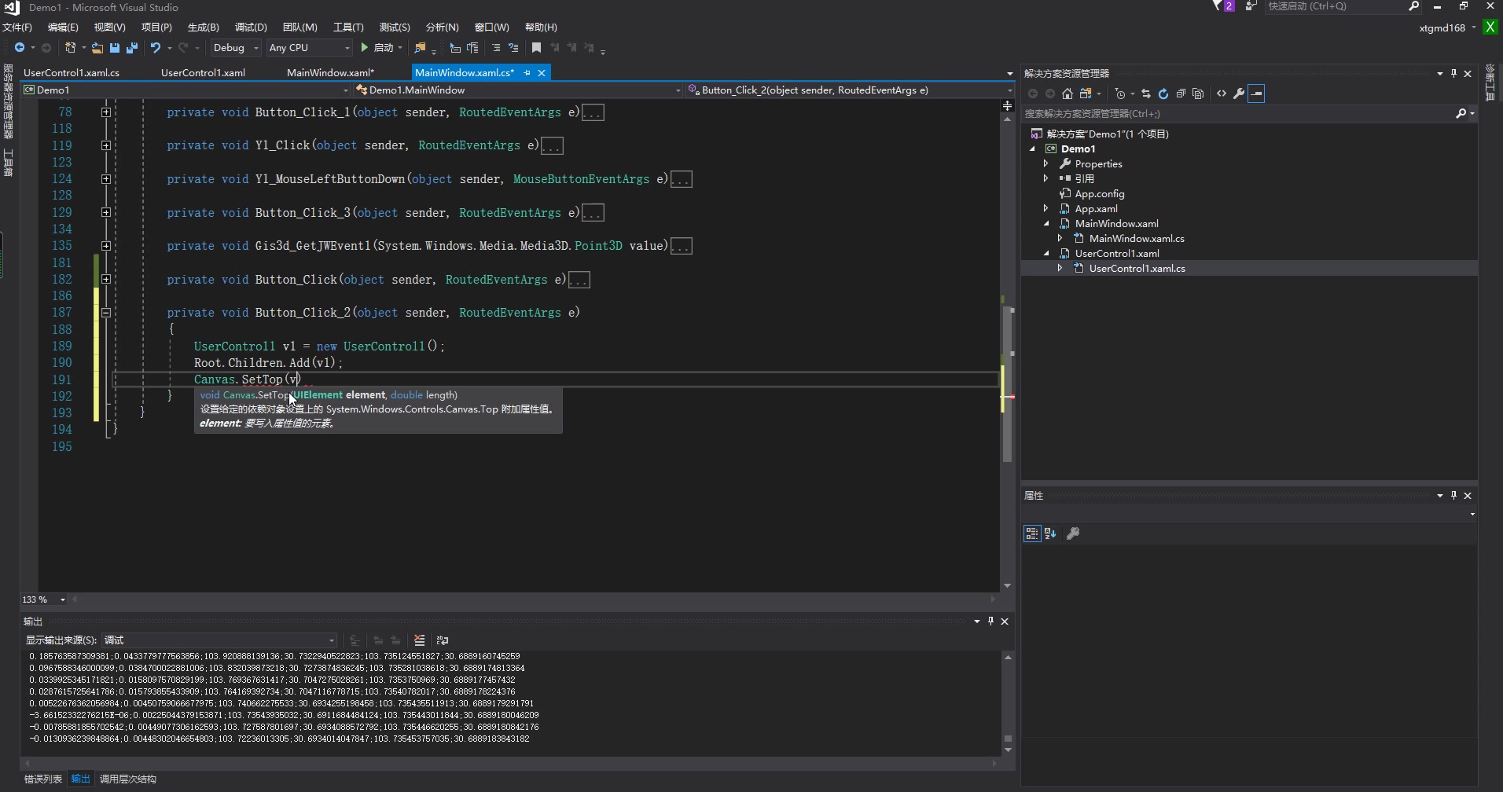Expand the Properties node in solution tree
Screen dimensions: 1503x792
click(1045, 163)
